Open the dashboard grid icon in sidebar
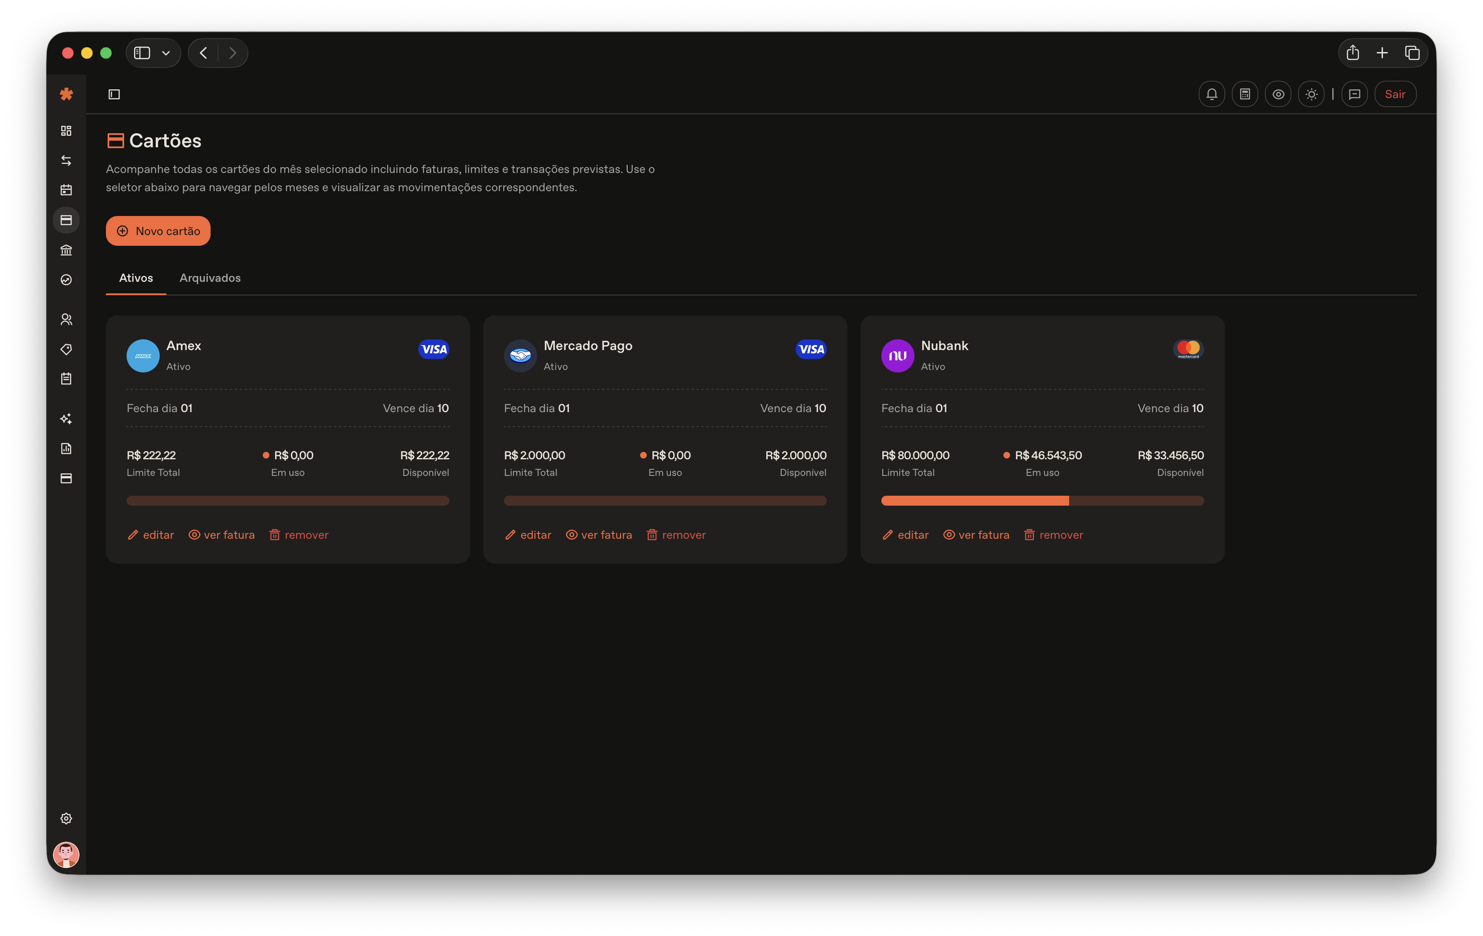Image resolution: width=1483 pixels, height=936 pixels. coord(66,130)
